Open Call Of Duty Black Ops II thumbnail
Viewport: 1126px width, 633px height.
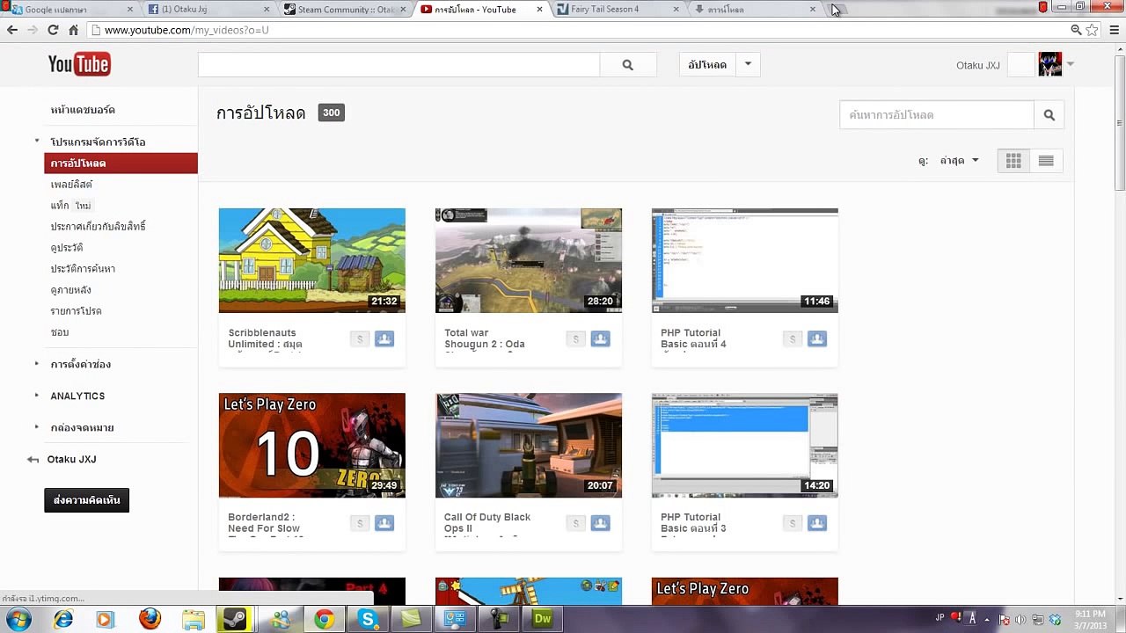(529, 445)
